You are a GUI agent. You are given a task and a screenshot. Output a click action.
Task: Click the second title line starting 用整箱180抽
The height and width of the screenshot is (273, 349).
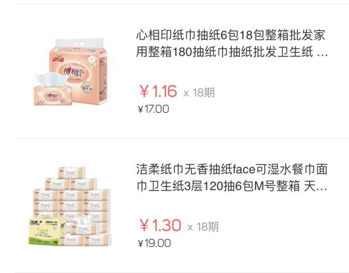232,52
